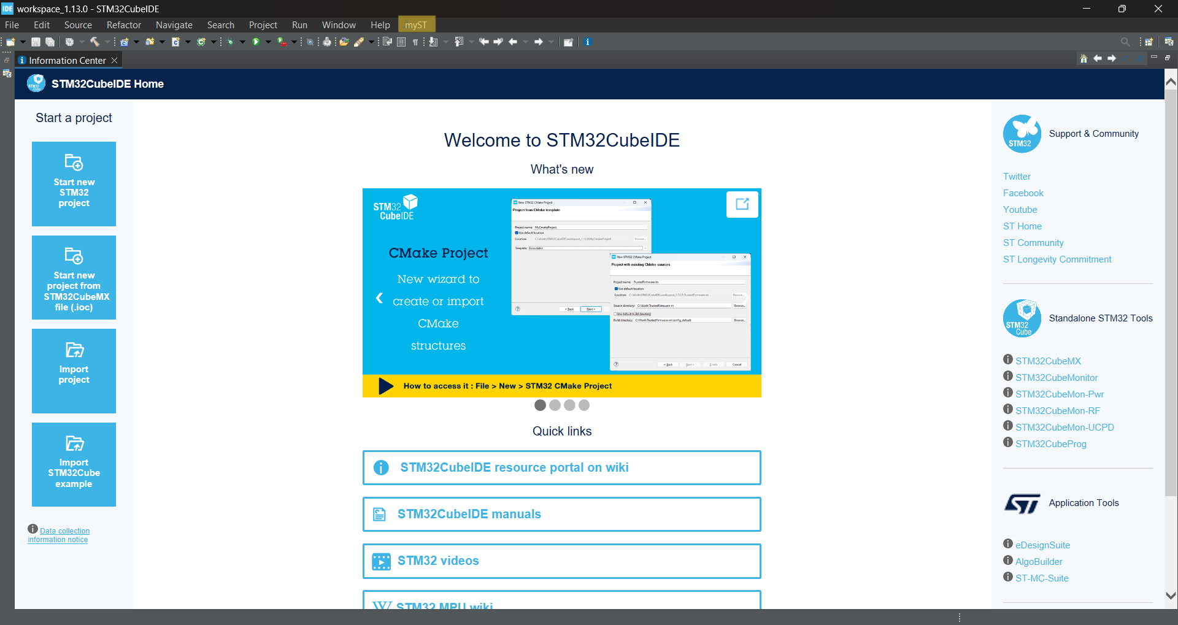This screenshot has height=625, width=1178.
Task: Expand the New wizard dropdown arrow
Action: pos(23,41)
